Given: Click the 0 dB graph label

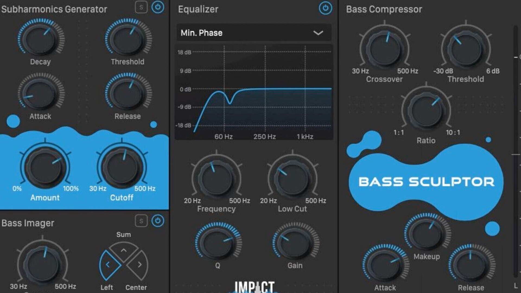Looking at the screenshot, I should point(185,89).
